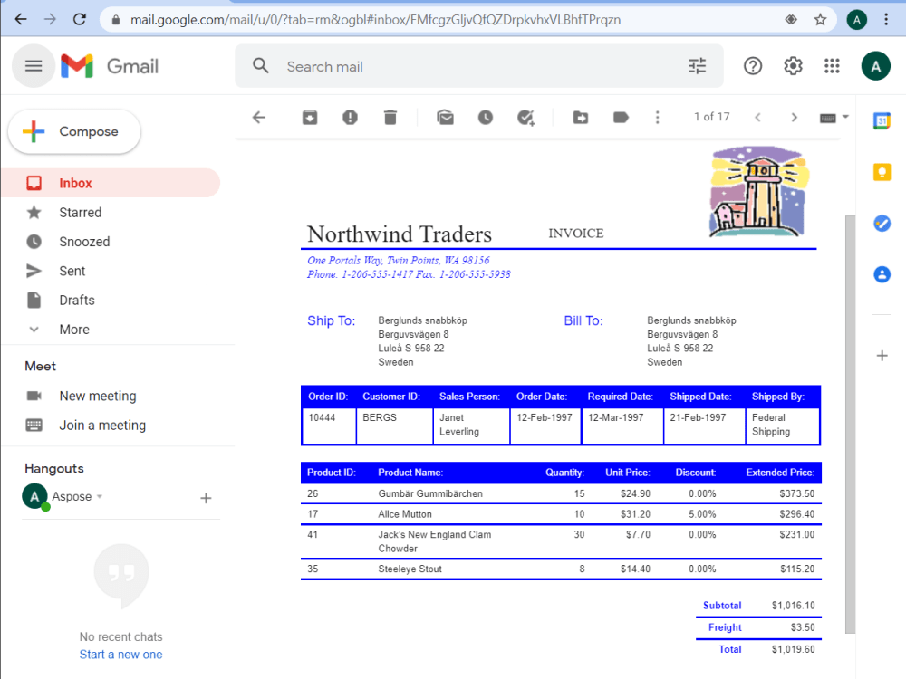The image size is (906, 679).
Task: Click Join a meeting
Action: click(102, 426)
